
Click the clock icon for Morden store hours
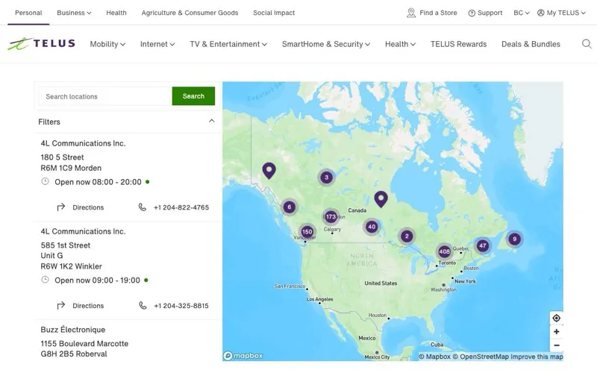click(45, 181)
